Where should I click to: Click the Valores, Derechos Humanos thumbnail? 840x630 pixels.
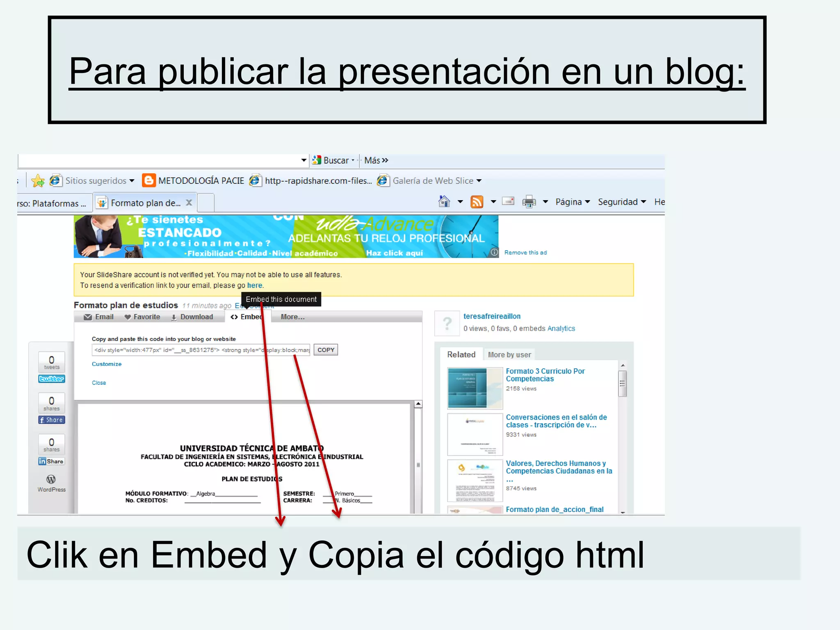[475, 480]
